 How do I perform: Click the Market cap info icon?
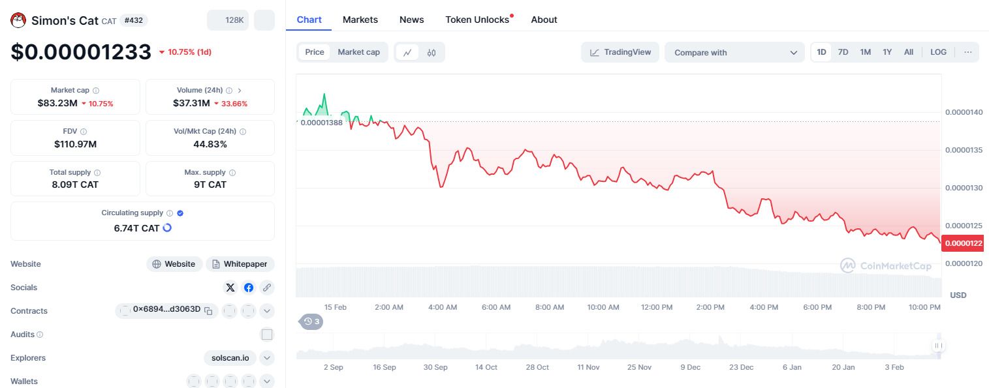[96, 91]
